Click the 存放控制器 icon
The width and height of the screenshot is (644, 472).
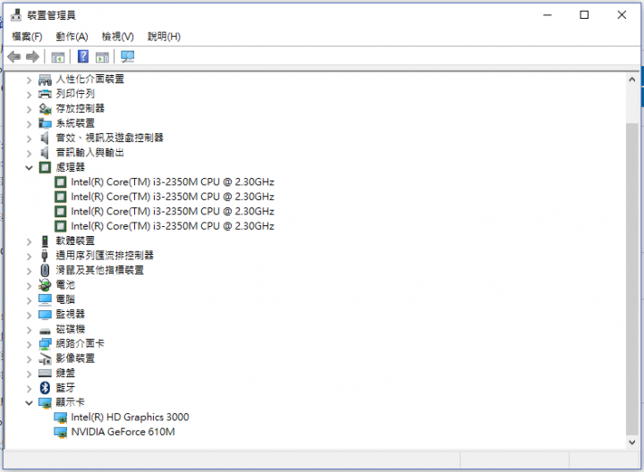45,109
